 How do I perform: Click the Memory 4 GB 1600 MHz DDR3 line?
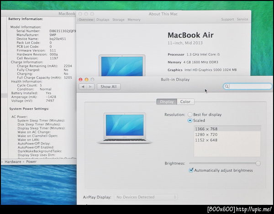pyautogui.click(x=193, y=62)
